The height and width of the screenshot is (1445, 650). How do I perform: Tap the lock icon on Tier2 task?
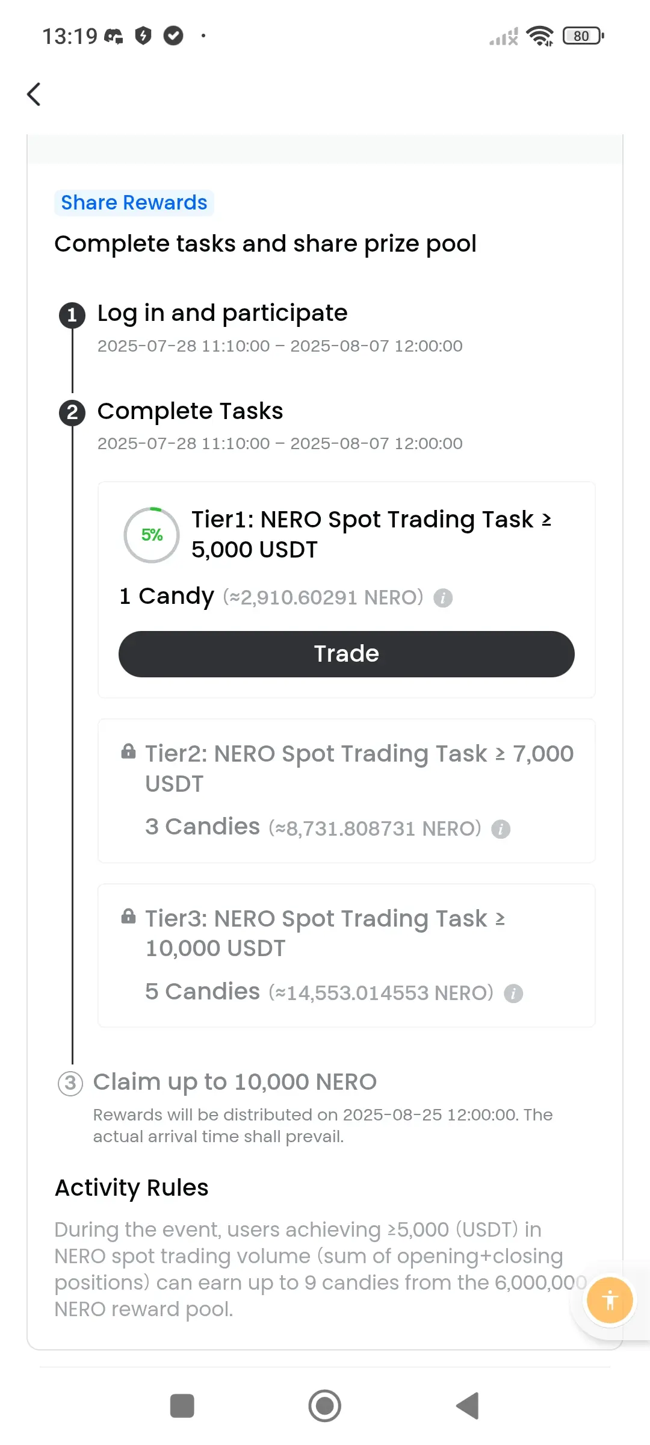coord(128,751)
